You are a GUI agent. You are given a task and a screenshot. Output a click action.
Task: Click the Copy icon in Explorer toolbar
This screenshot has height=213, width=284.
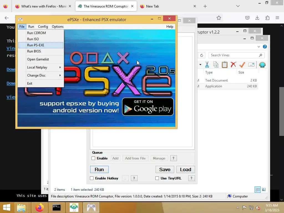pos(216,65)
